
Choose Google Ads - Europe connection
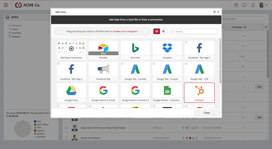[x=167, y=71]
